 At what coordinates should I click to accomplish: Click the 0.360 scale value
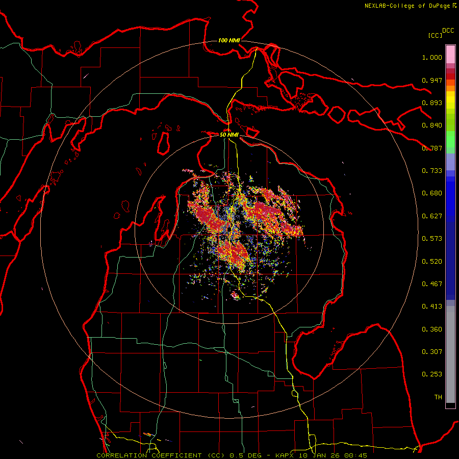(432, 329)
